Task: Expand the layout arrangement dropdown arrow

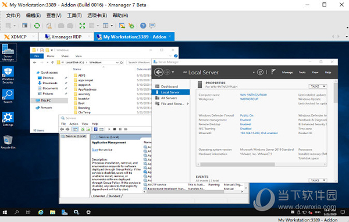Action: [112, 26]
